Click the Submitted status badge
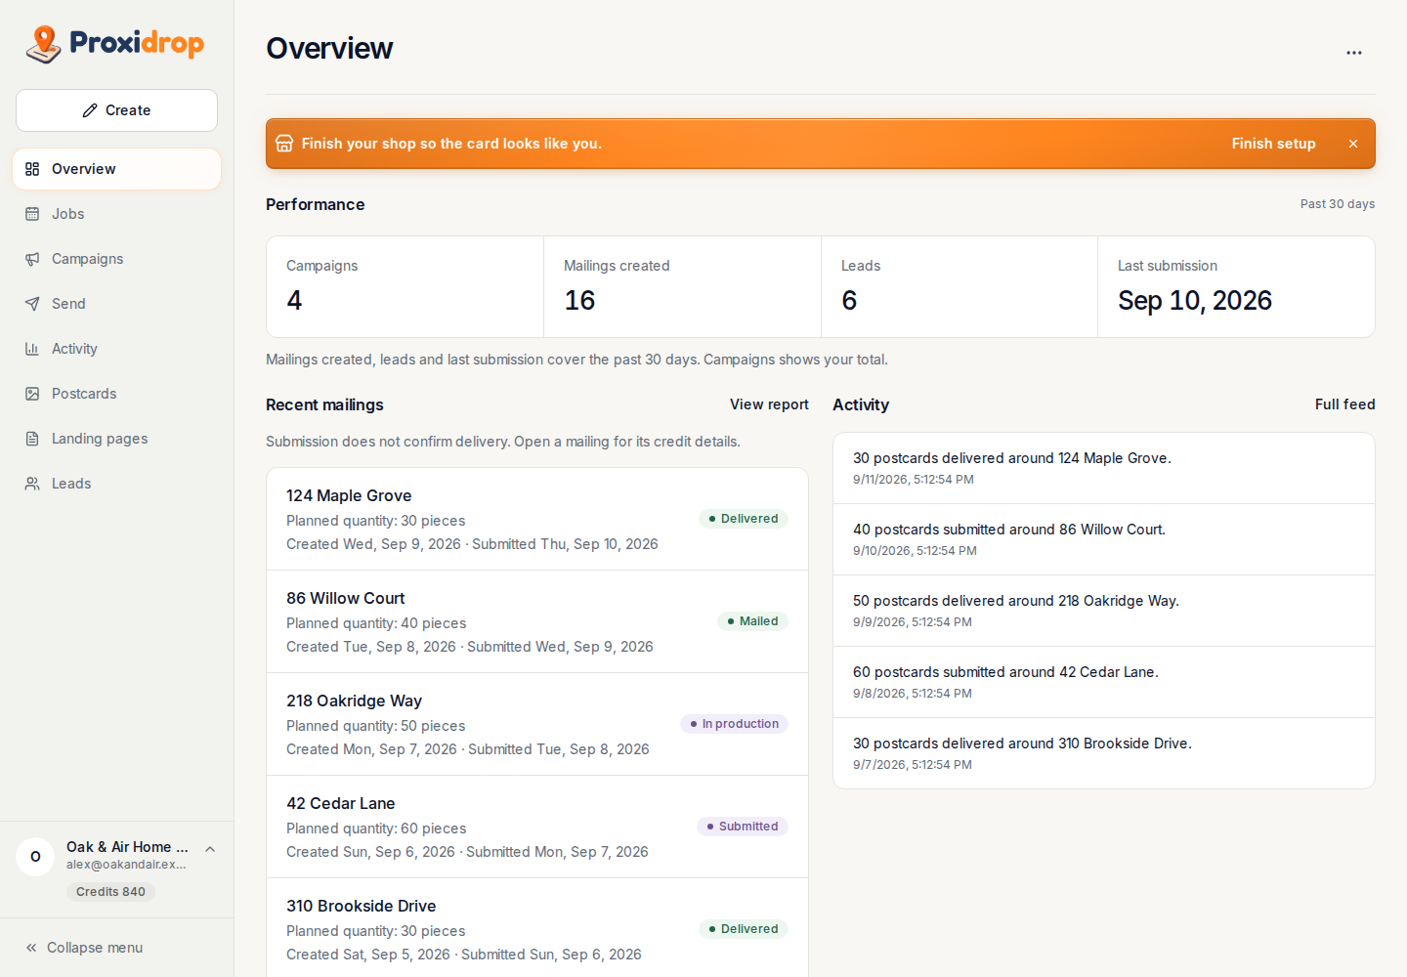This screenshot has height=977, width=1407. [x=743, y=827]
